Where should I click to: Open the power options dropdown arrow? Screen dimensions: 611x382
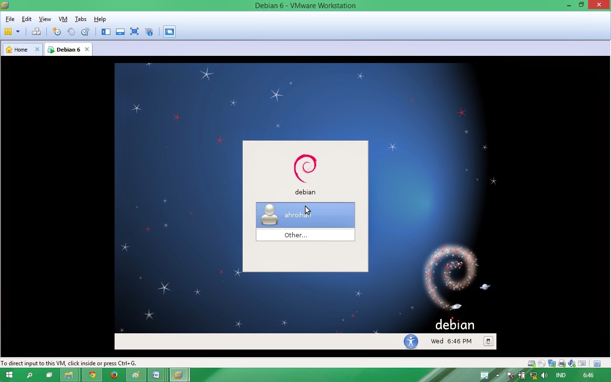(x=18, y=32)
